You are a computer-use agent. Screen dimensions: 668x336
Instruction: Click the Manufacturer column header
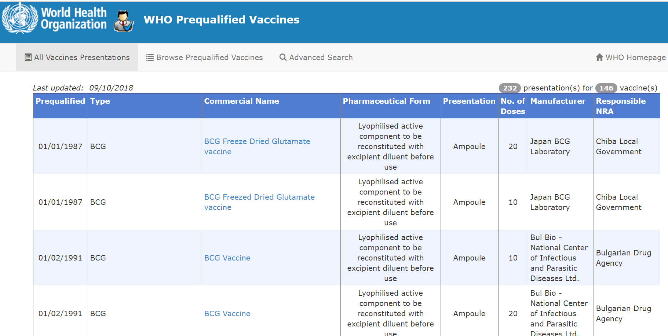558,101
